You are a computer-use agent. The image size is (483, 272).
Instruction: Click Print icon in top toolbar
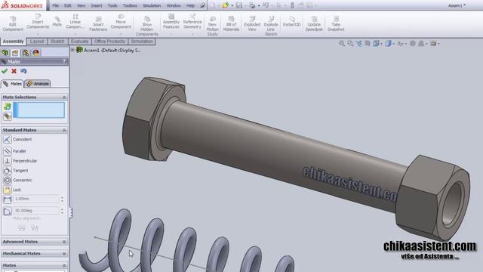pos(252,5)
